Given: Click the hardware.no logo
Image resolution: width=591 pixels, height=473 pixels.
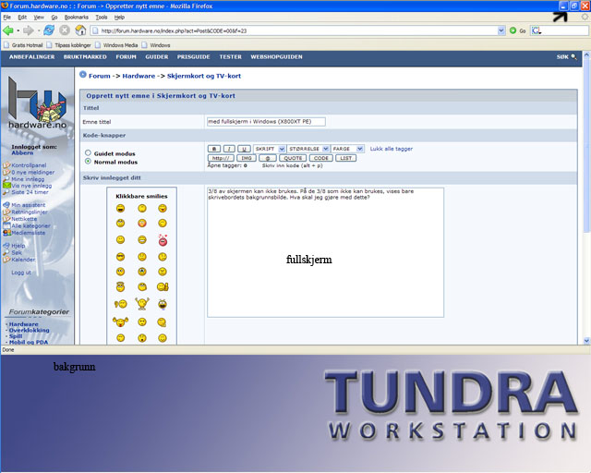Looking at the screenshot, I should (x=37, y=103).
